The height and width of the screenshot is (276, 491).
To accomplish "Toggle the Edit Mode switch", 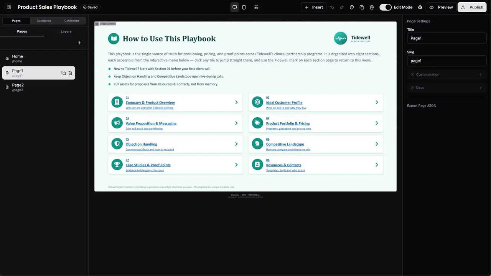I will pyautogui.click(x=386, y=7).
